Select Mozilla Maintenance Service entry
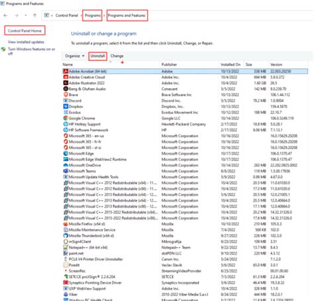Image resolution: width=314 pixels, height=301 pixels. coord(185,229)
